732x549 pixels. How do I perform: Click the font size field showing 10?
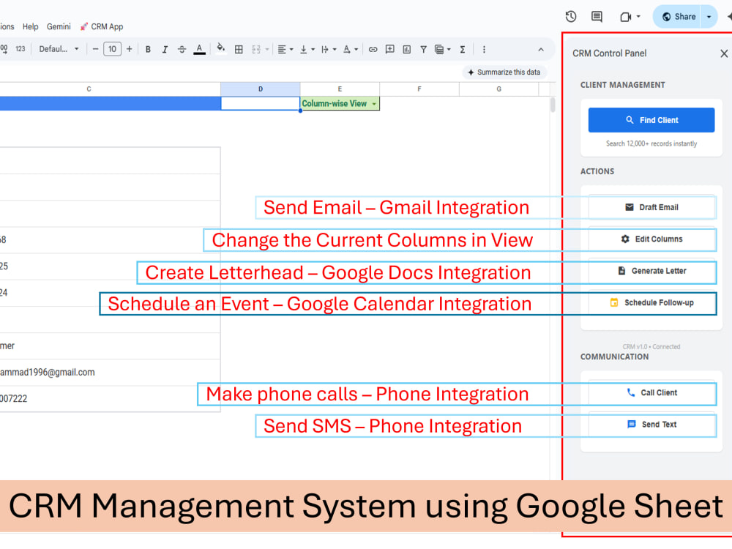click(112, 49)
